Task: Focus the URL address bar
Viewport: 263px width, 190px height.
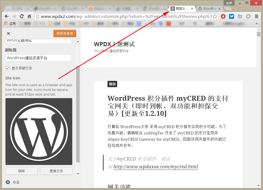Action: (x=126, y=16)
